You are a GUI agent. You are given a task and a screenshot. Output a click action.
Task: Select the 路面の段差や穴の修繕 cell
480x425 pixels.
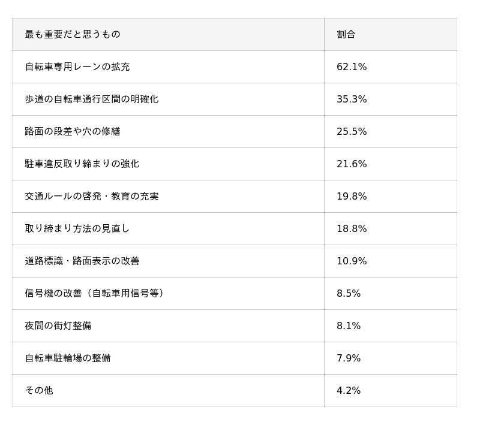click(168, 131)
